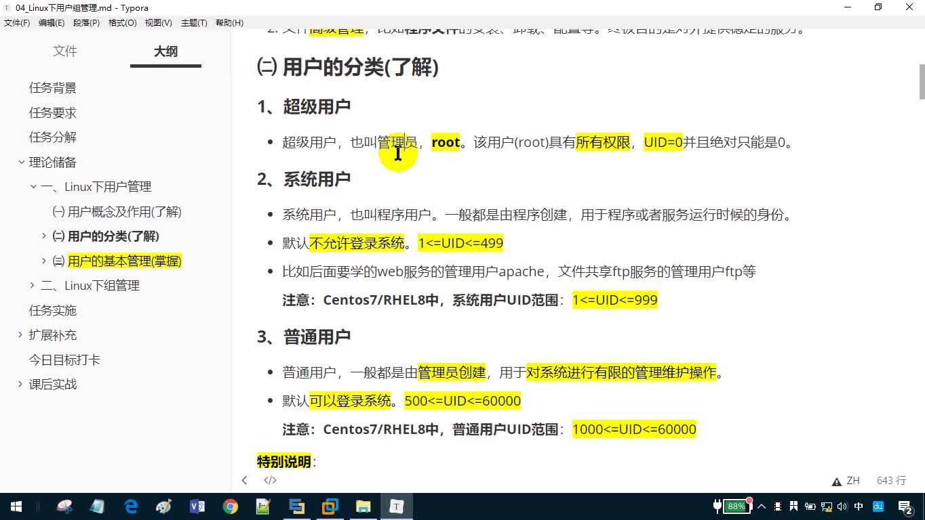Open the notepad app in taskbar
The height and width of the screenshot is (520, 925).
tap(98, 506)
